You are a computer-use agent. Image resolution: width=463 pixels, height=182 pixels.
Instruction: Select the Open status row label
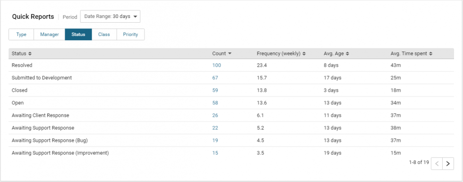pyautogui.click(x=17, y=103)
